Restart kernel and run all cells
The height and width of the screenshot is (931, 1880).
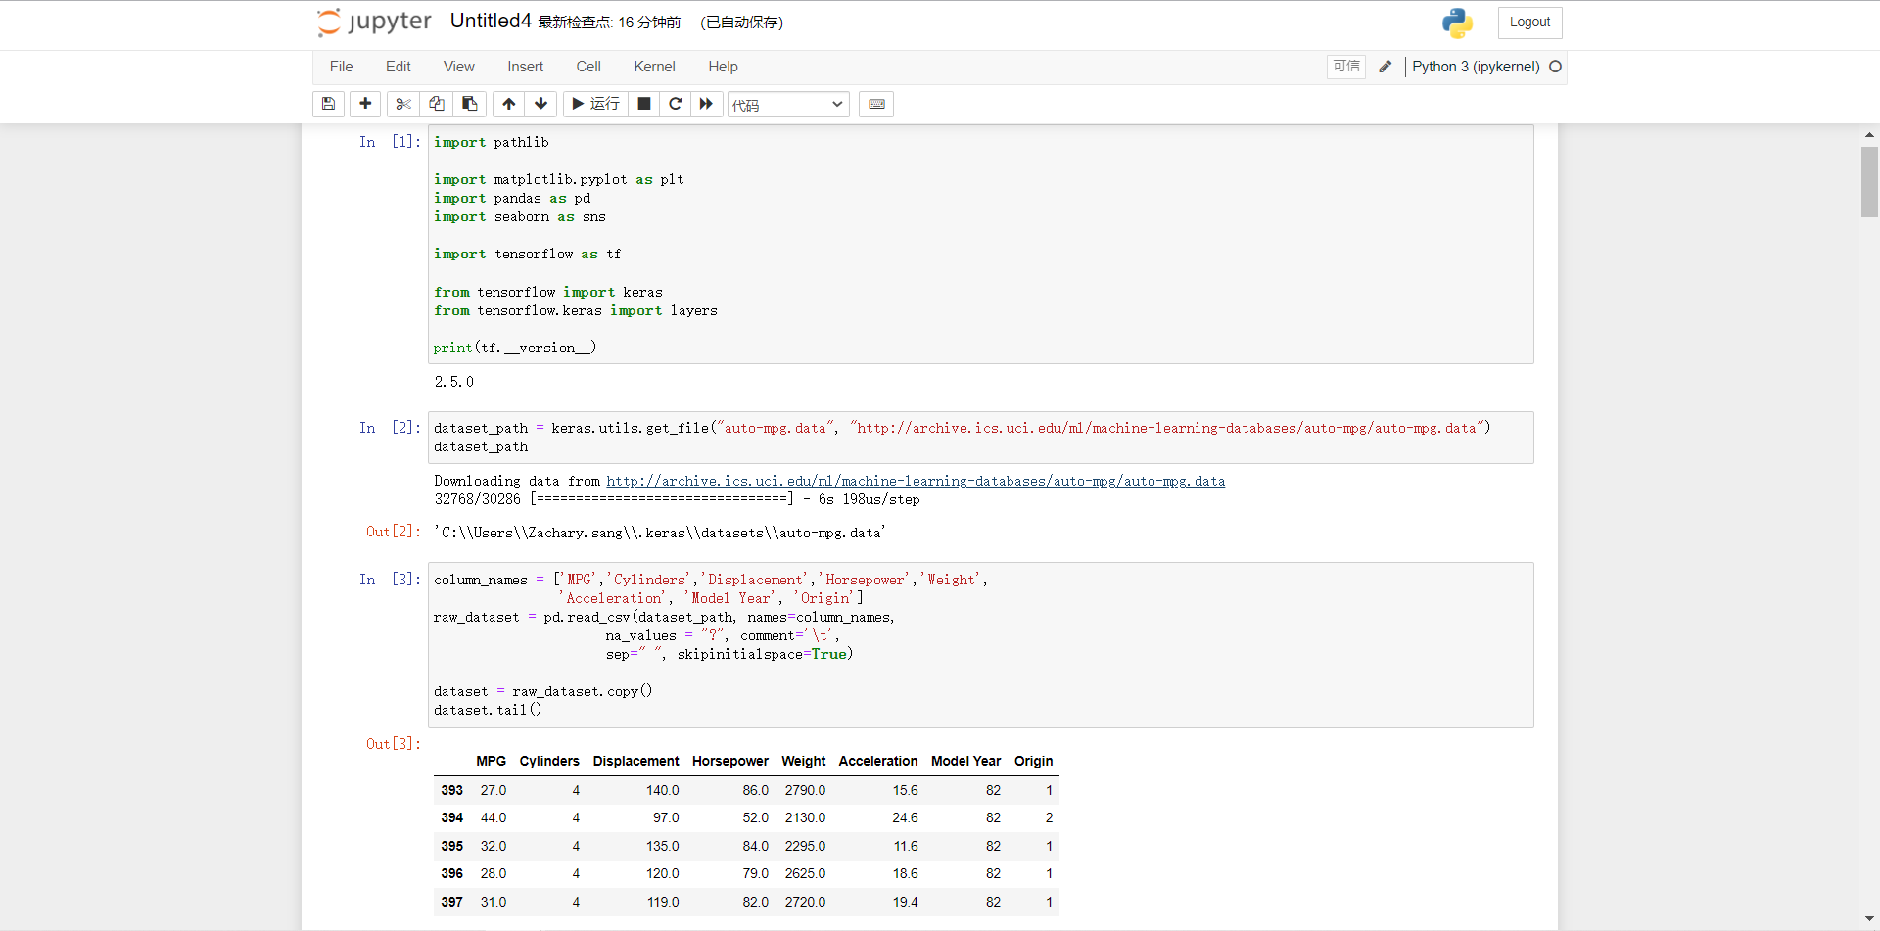tap(707, 104)
